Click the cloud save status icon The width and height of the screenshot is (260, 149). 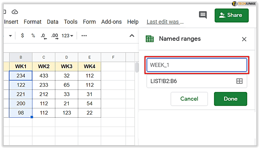click(15, 12)
